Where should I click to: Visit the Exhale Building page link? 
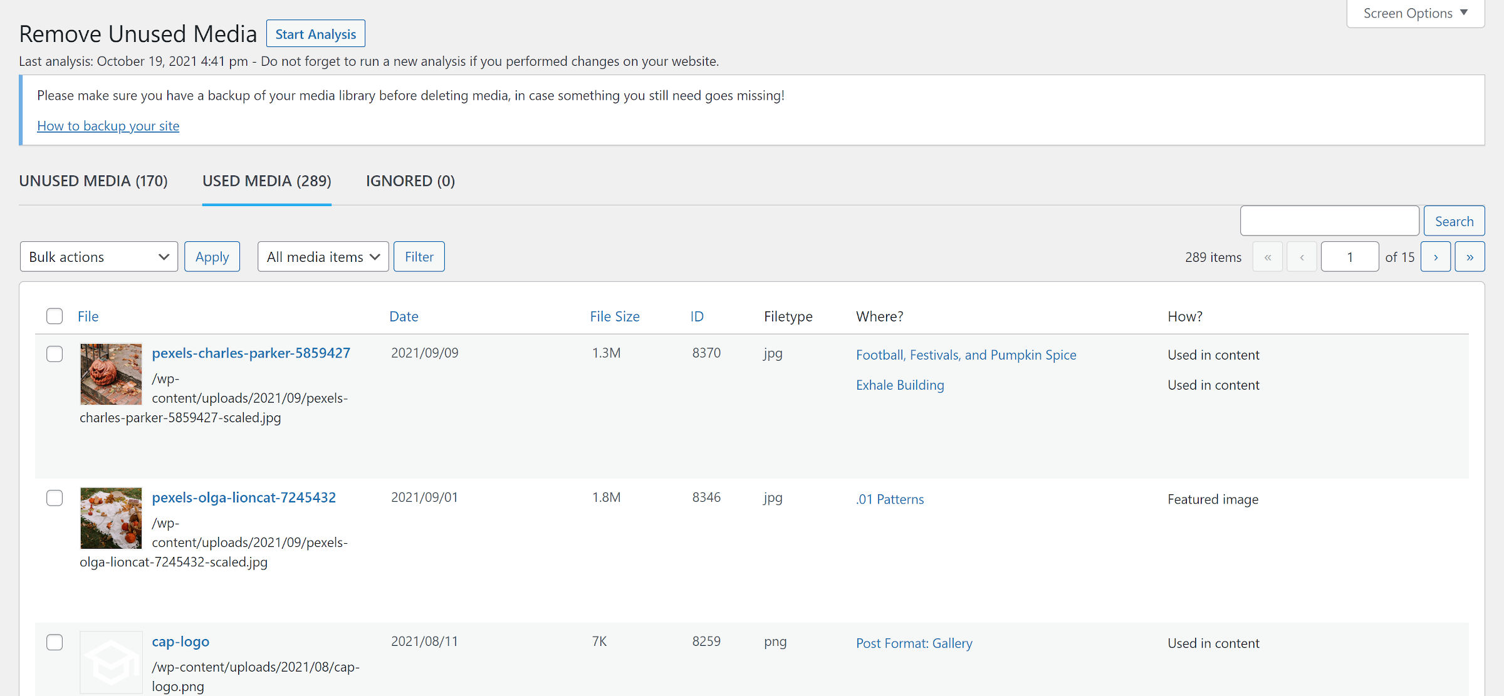899,385
